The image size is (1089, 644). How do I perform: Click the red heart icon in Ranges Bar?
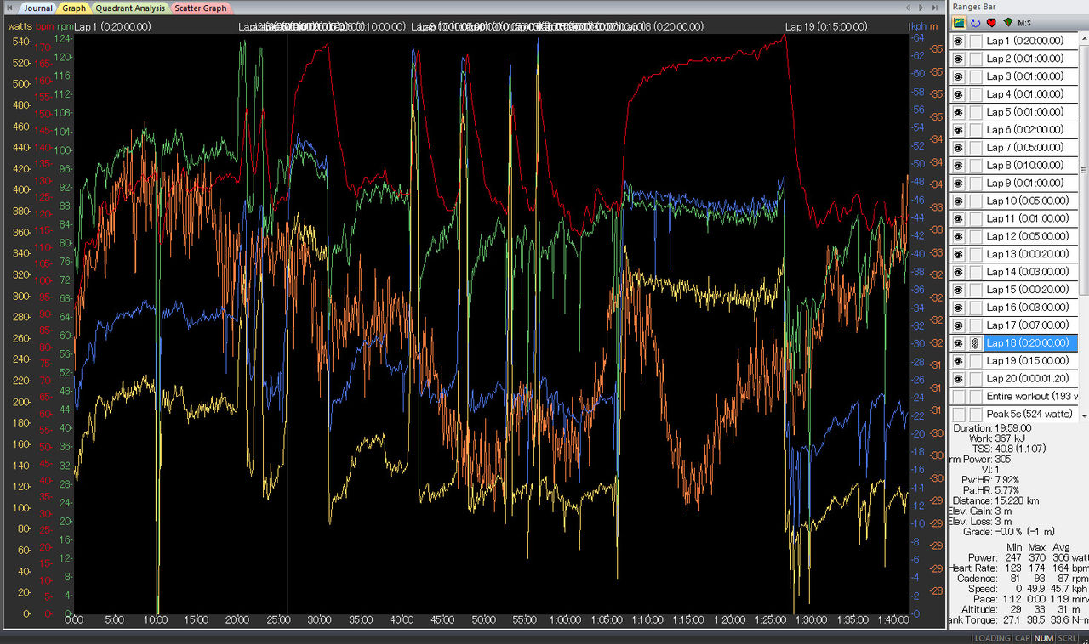click(x=991, y=22)
